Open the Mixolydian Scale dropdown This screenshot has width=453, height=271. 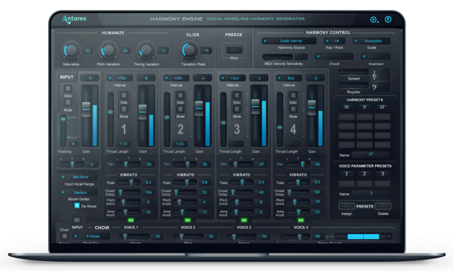(371, 41)
